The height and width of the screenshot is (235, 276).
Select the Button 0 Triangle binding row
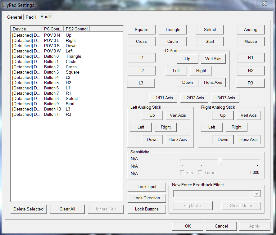click(x=67, y=56)
